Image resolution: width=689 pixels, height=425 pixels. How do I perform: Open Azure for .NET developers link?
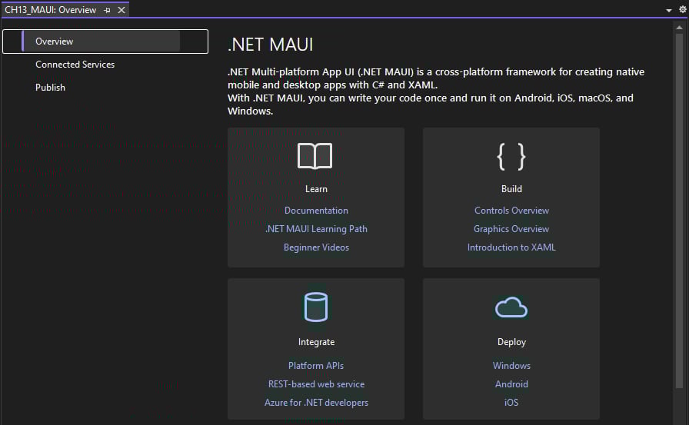coord(316,402)
